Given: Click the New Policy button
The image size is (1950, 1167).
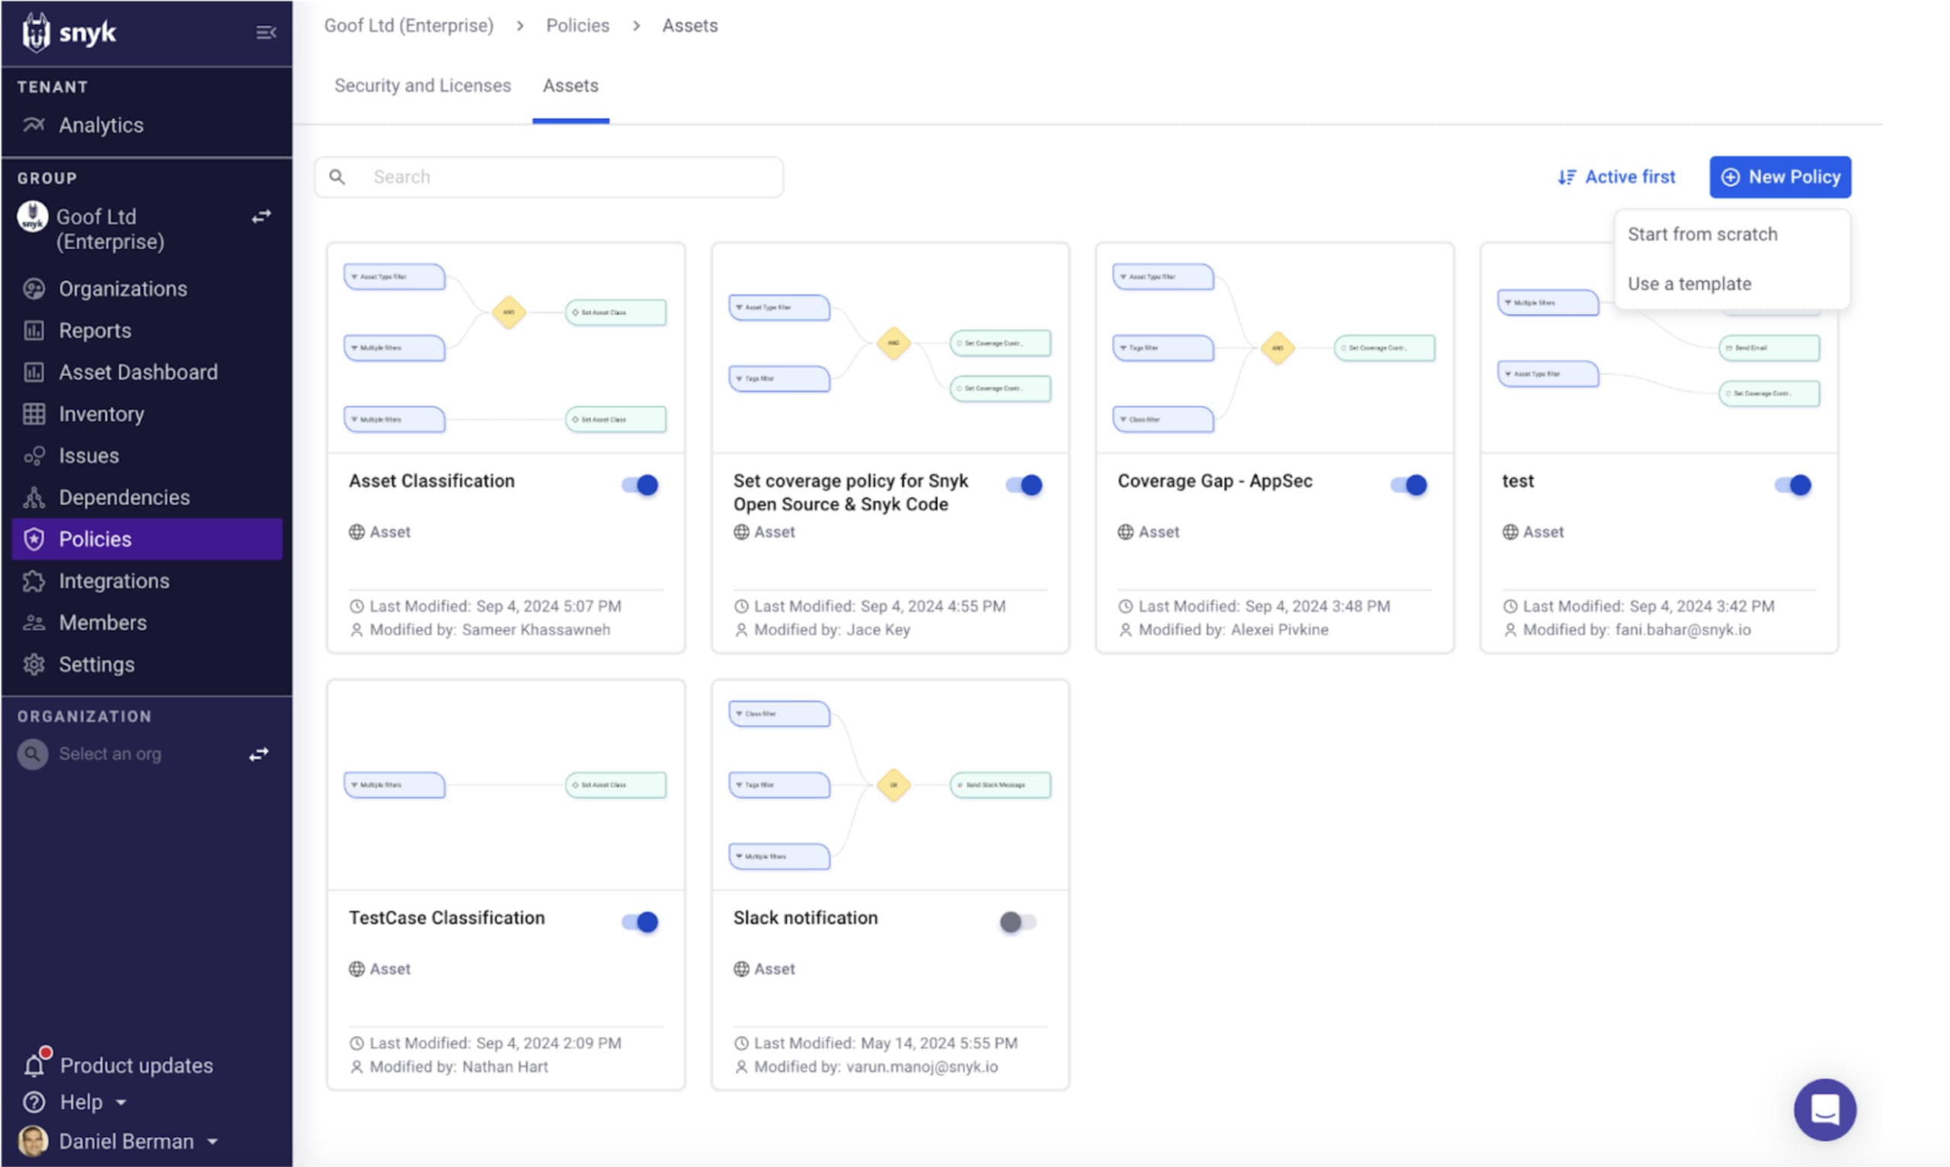Looking at the screenshot, I should 1779,177.
